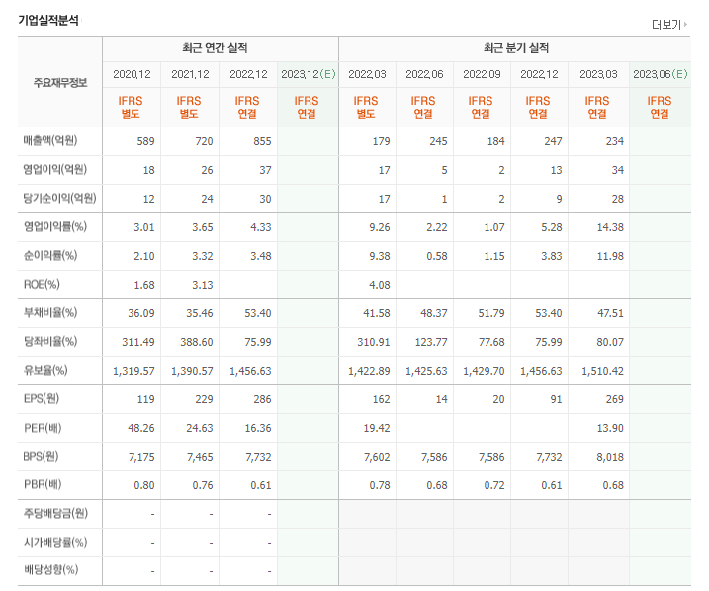The width and height of the screenshot is (709, 591).
Task: Click quarterly revenue value 184
Action: 495,141
